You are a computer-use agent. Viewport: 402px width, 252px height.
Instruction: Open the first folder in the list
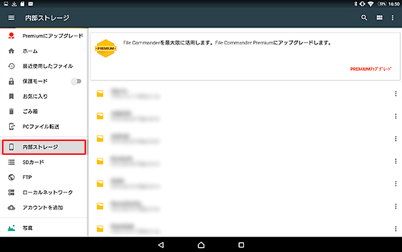(x=245, y=94)
